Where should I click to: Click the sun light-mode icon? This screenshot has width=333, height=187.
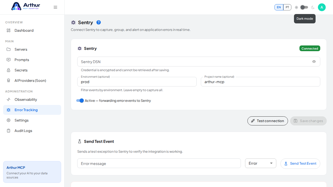point(296,7)
